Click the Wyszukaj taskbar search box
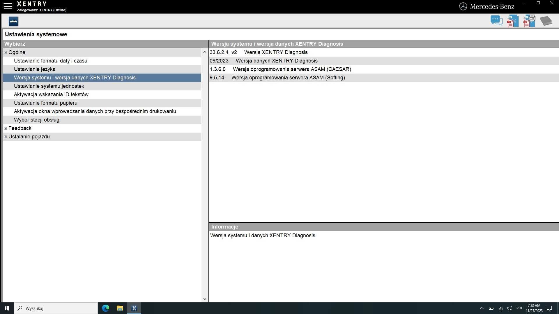 coord(56,308)
